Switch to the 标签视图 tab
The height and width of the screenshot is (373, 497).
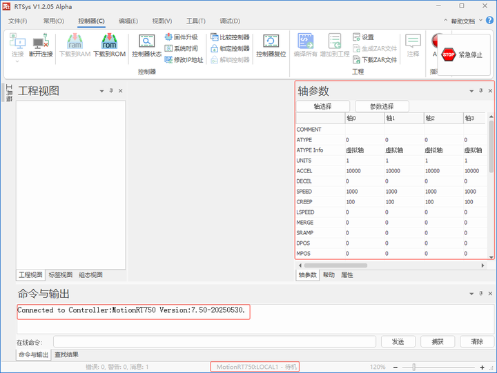61,275
